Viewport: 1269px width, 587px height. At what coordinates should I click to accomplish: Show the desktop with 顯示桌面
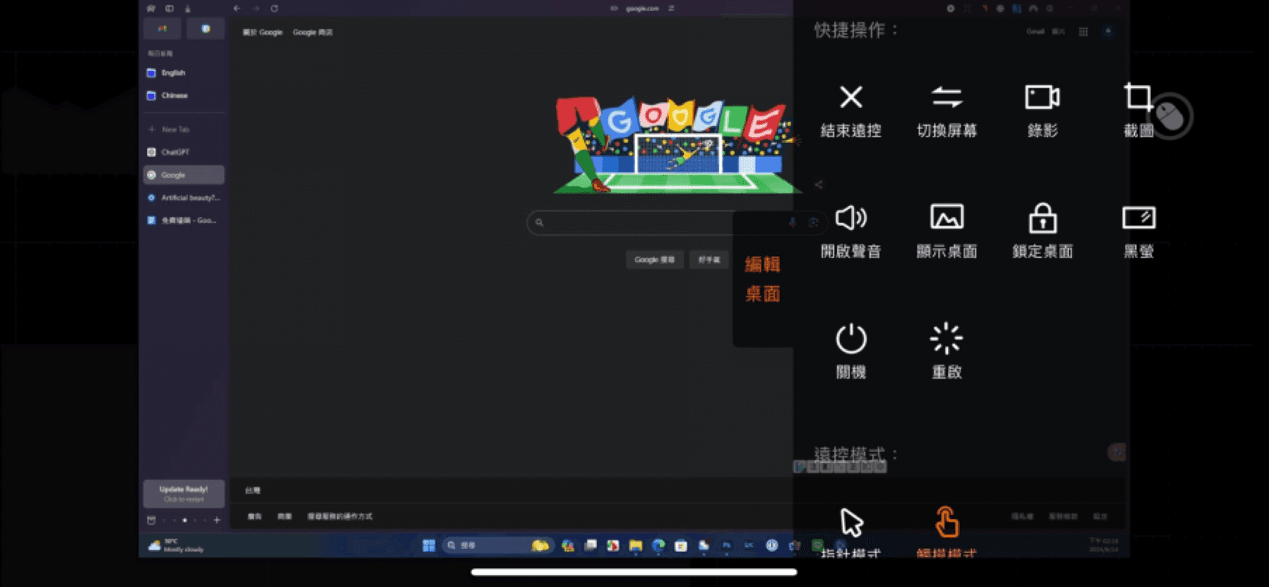tap(947, 231)
